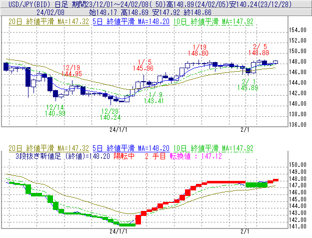Click the 136.00 price axis label
Image resolution: width=312 pixels, height=238 pixels.
297,125
